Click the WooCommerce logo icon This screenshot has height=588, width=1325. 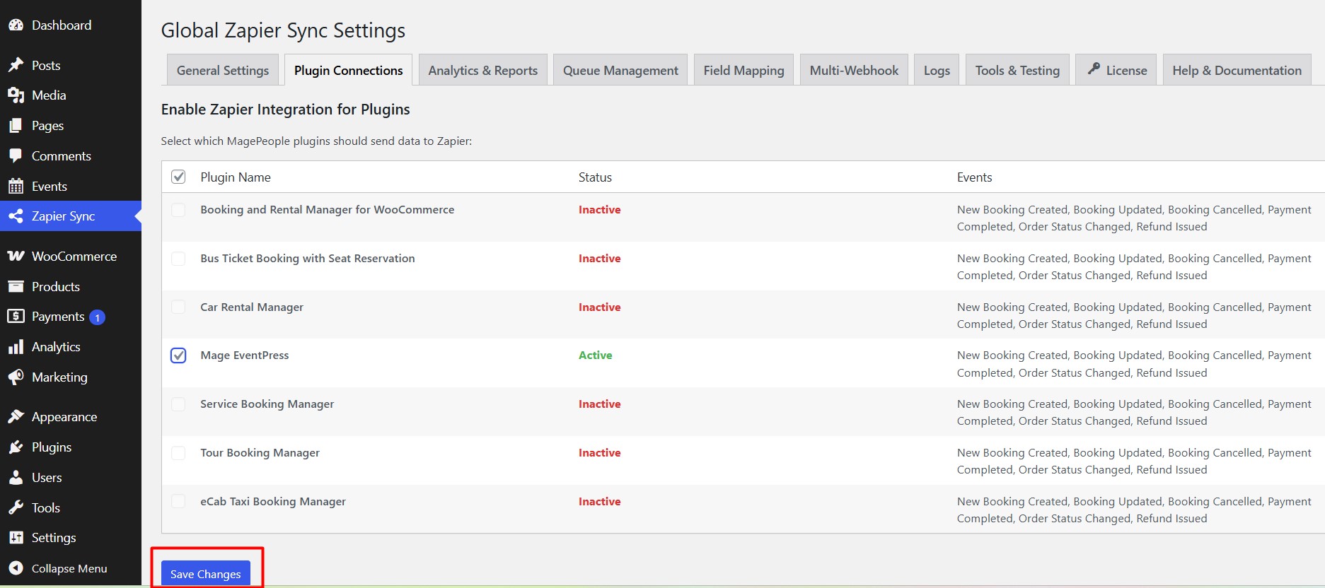[x=16, y=257]
